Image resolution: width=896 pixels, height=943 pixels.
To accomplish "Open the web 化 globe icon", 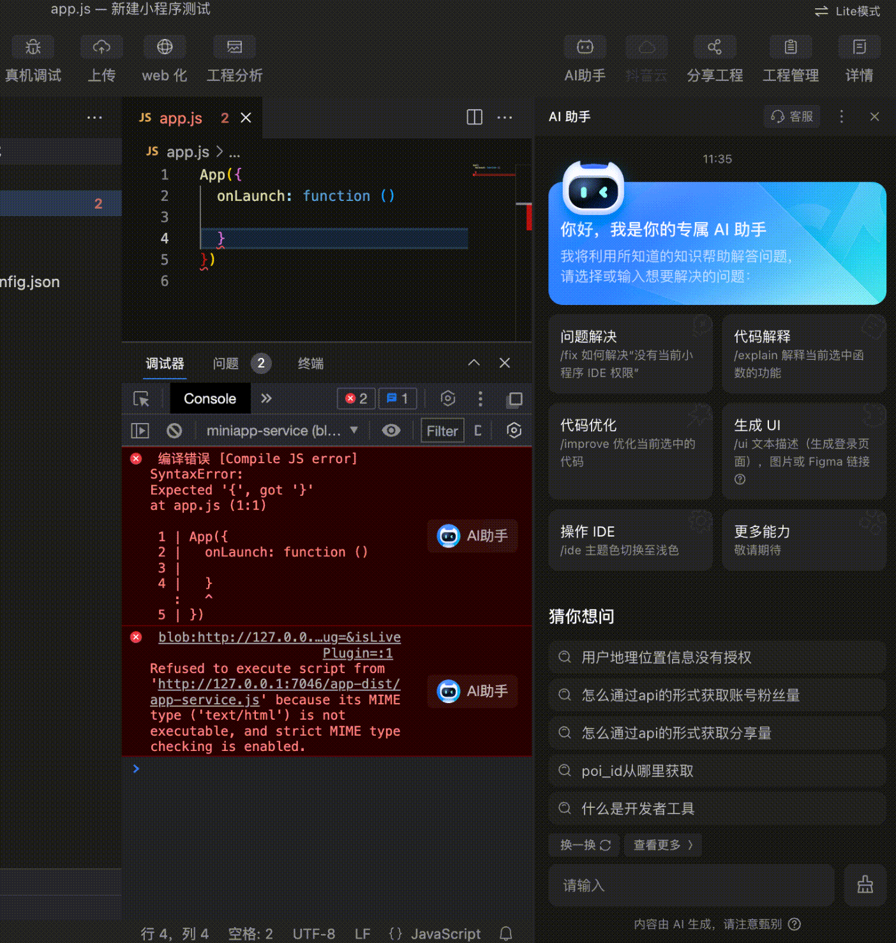I will [x=165, y=47].
